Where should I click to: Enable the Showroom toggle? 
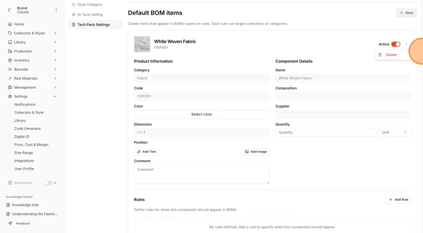click(48, 183)
